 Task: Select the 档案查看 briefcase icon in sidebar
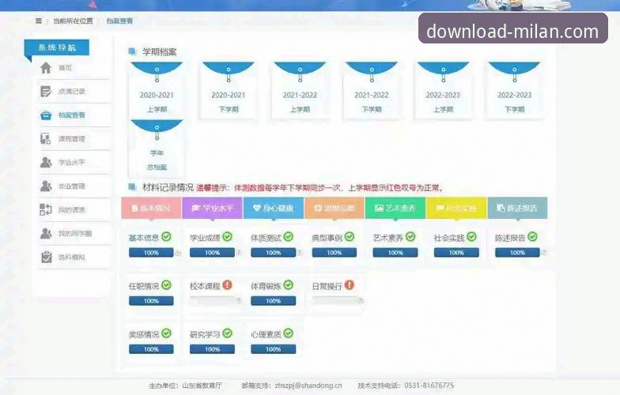tap(46, 115)
